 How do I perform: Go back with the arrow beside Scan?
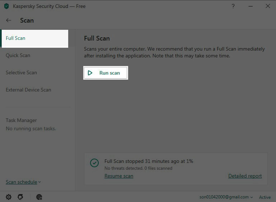pos(9,20)
